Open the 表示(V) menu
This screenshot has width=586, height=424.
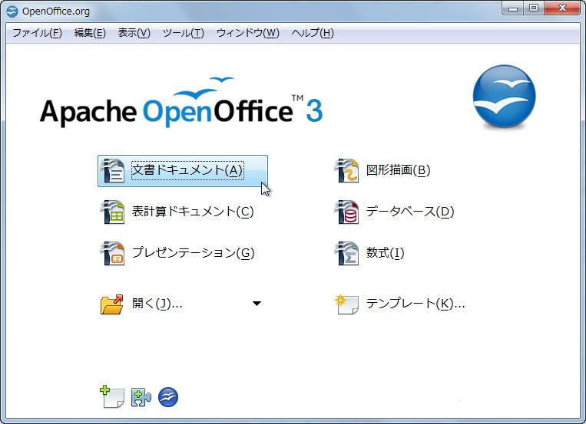[x=134, y=33]
